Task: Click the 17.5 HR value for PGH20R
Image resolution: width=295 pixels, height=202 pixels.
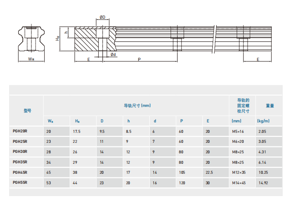Action: click(76, 131)
